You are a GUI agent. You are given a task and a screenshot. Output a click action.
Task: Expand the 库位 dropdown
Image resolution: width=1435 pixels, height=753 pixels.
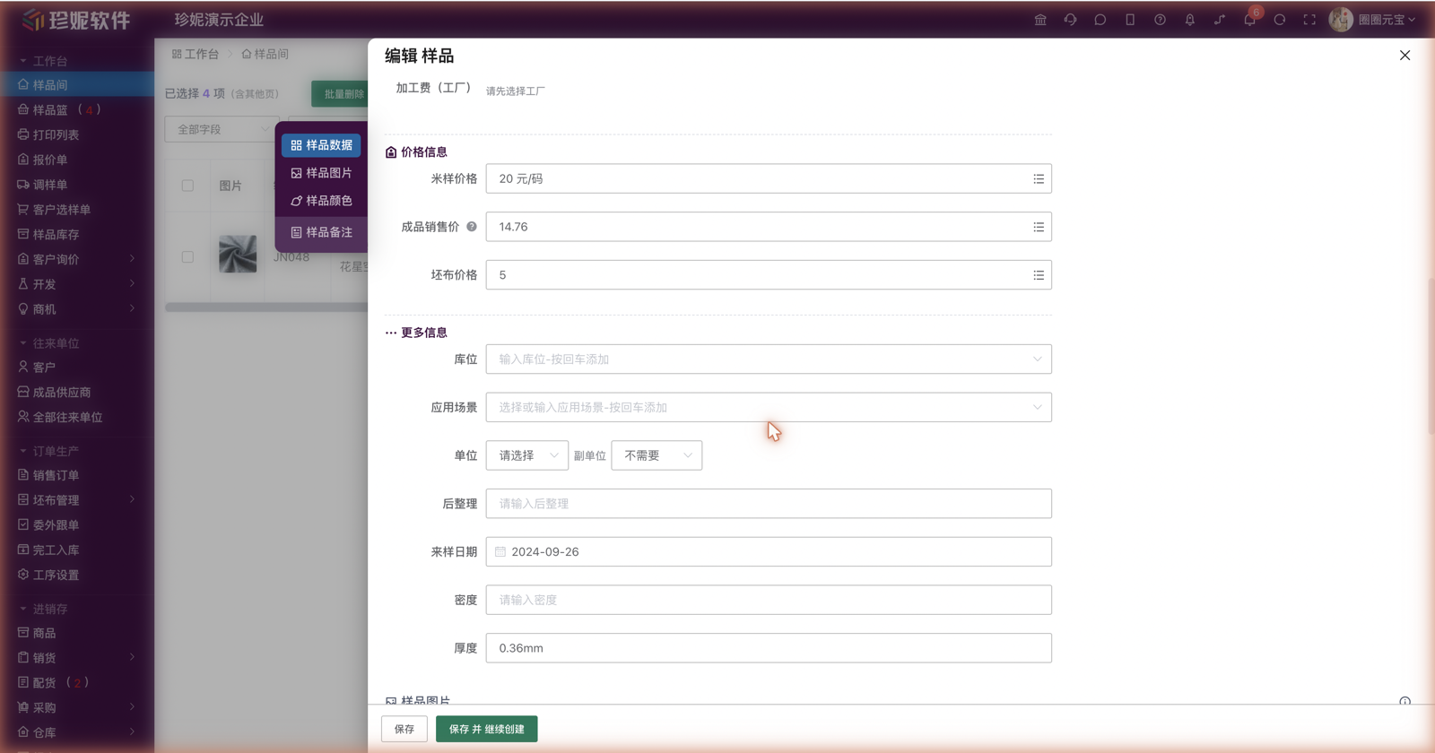click(769, 359)
